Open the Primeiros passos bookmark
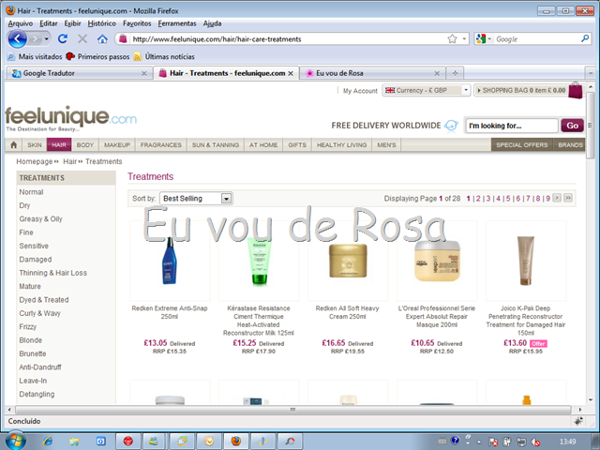This screenshot has width=600, height=450. click(97, 56)
